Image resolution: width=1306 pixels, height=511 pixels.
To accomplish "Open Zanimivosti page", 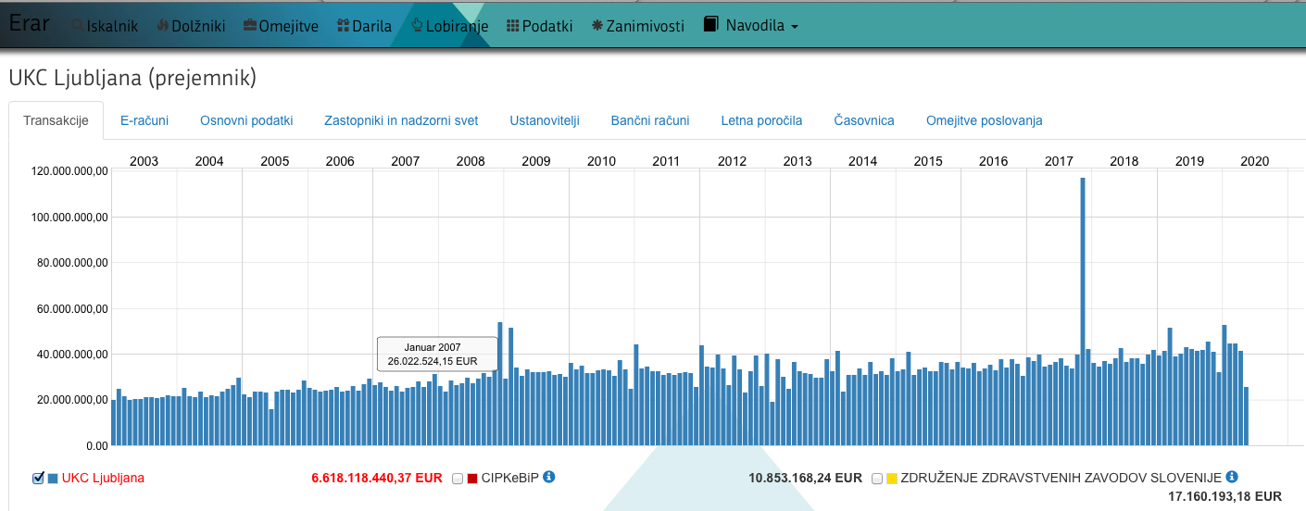I will [x=638, y=26].
